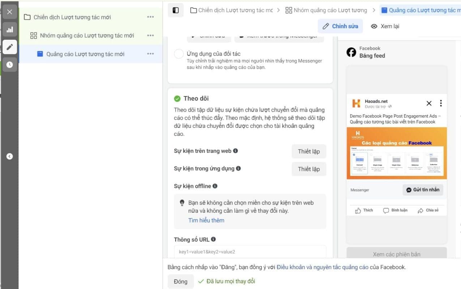Click Thiết lập for Sự kiện trong ứng dụng
This screenshot has width=461, height=289.
309,169
